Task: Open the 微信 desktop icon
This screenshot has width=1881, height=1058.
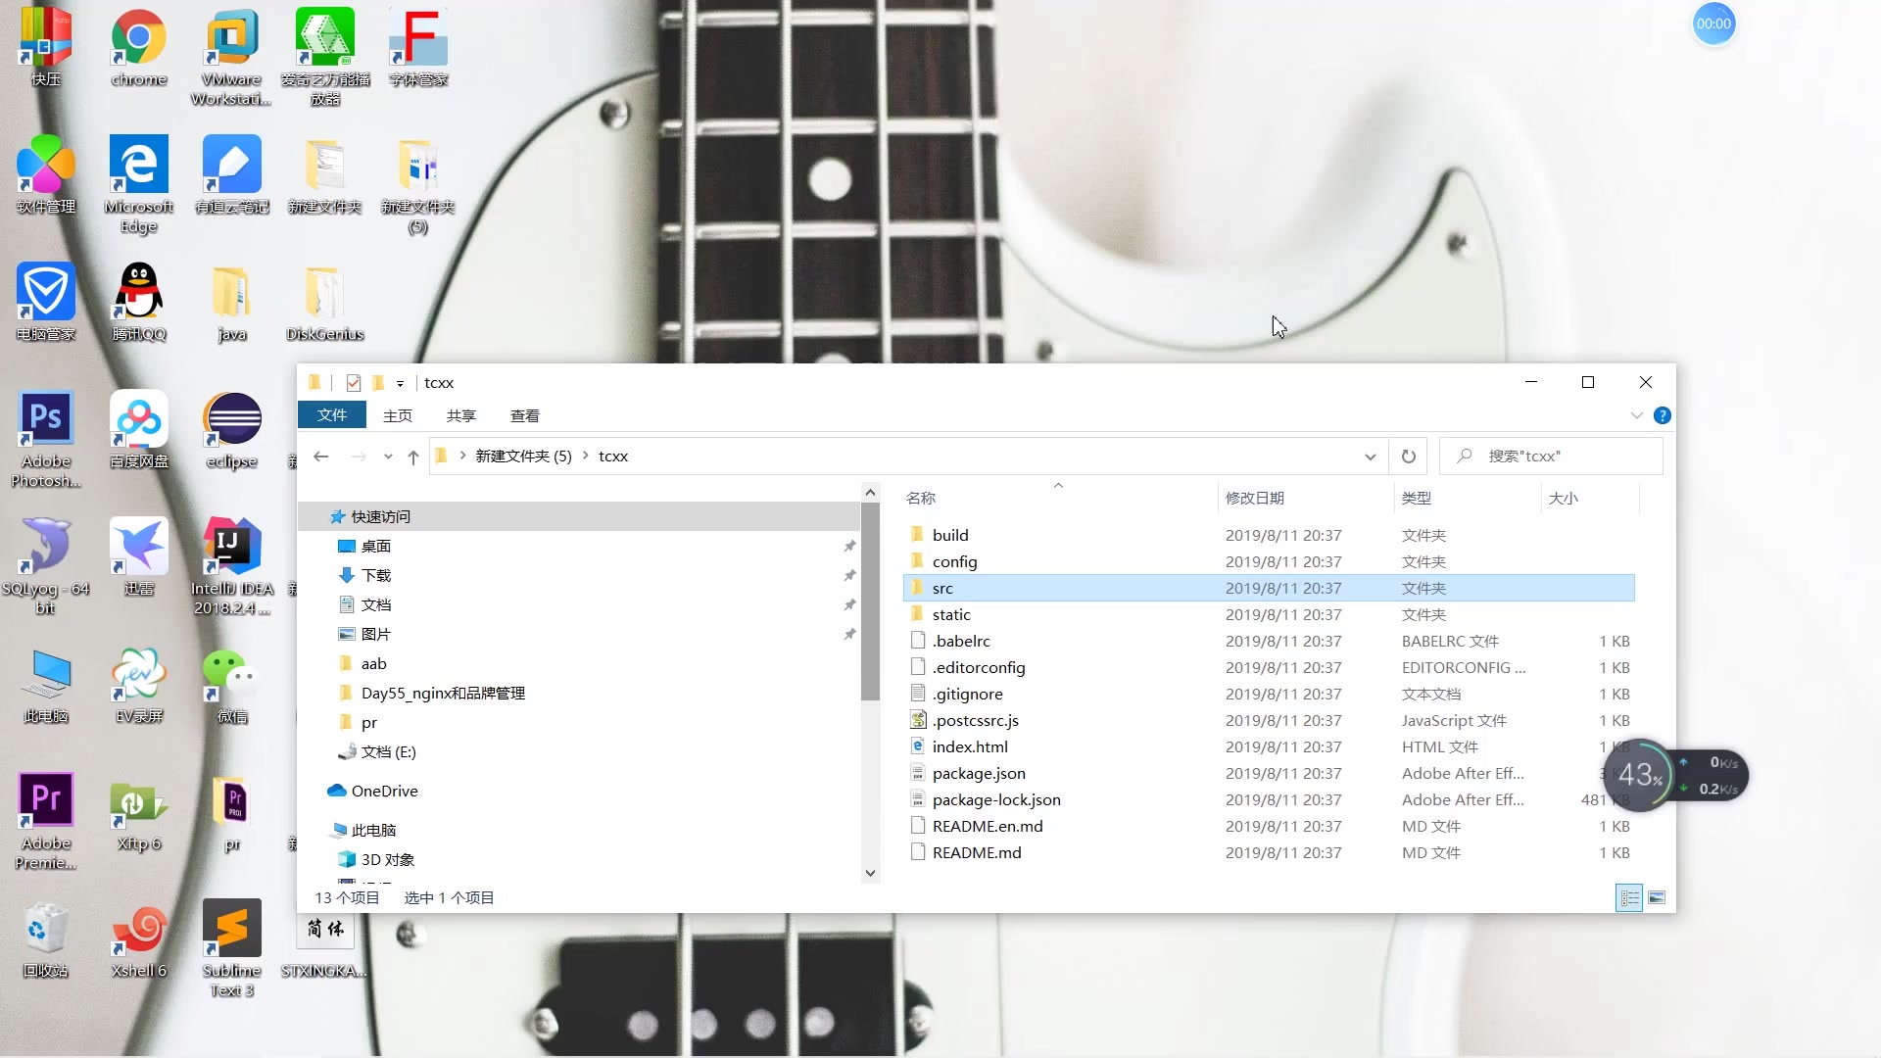Action: (232, 684)
